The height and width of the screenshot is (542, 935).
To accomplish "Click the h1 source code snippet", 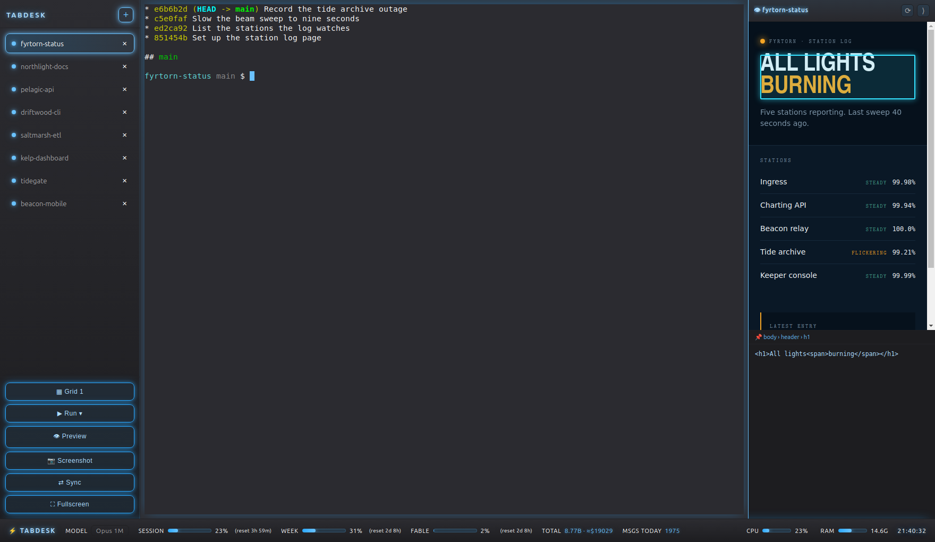I will 826,354.
